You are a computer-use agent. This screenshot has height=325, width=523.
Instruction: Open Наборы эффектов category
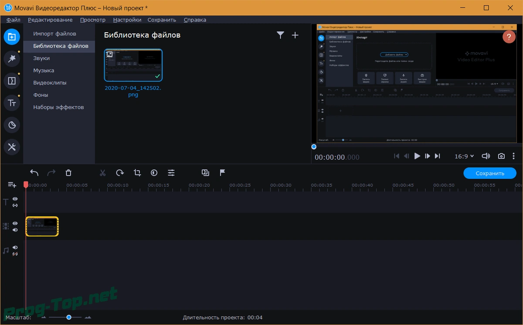(59, 107)
